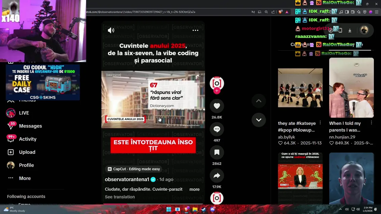The width and height of the screenshot is (381, 214).
Task: Click the playing video frame about Cuvintele anului 2025
Action: click(x=153, y=99)
